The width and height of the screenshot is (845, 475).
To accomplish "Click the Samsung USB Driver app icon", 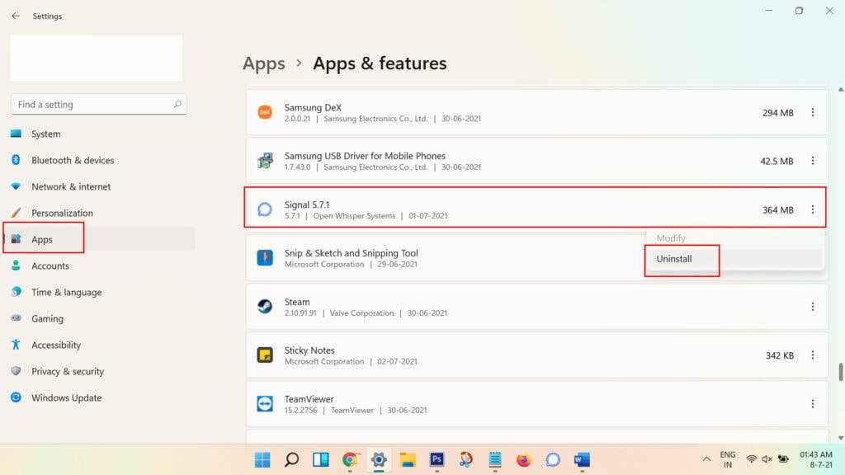I will click(265, 161).
